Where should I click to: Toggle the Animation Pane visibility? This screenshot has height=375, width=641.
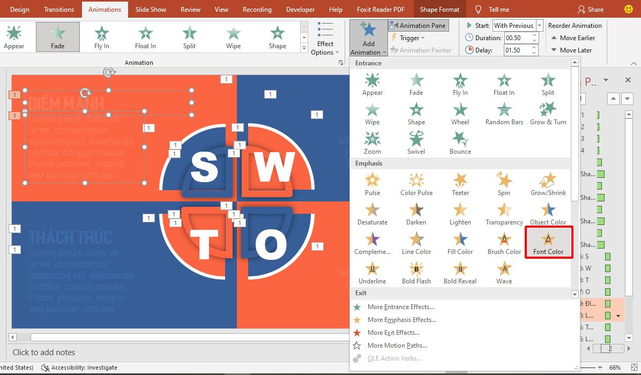[x=419, y=25]
